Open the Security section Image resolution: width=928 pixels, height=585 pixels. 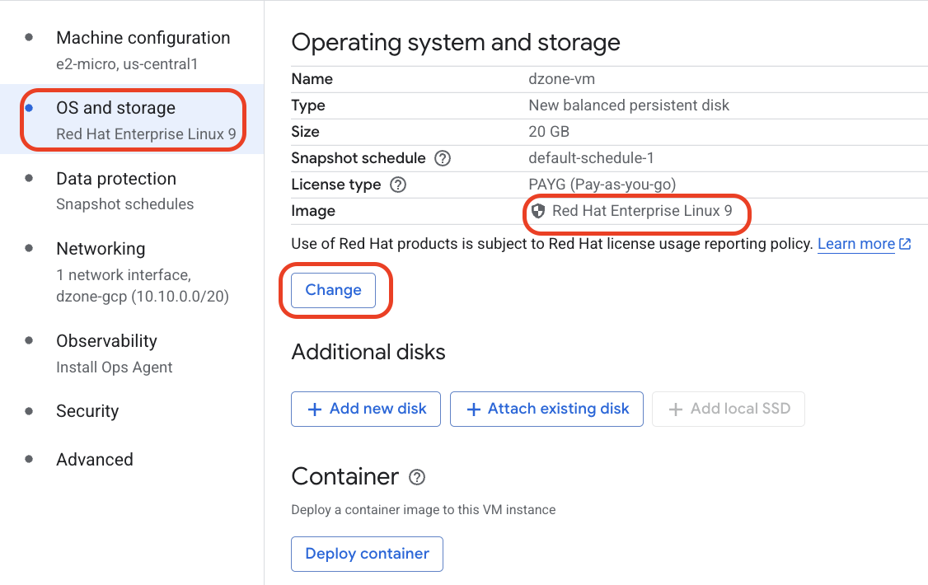(x=132, y=411)
